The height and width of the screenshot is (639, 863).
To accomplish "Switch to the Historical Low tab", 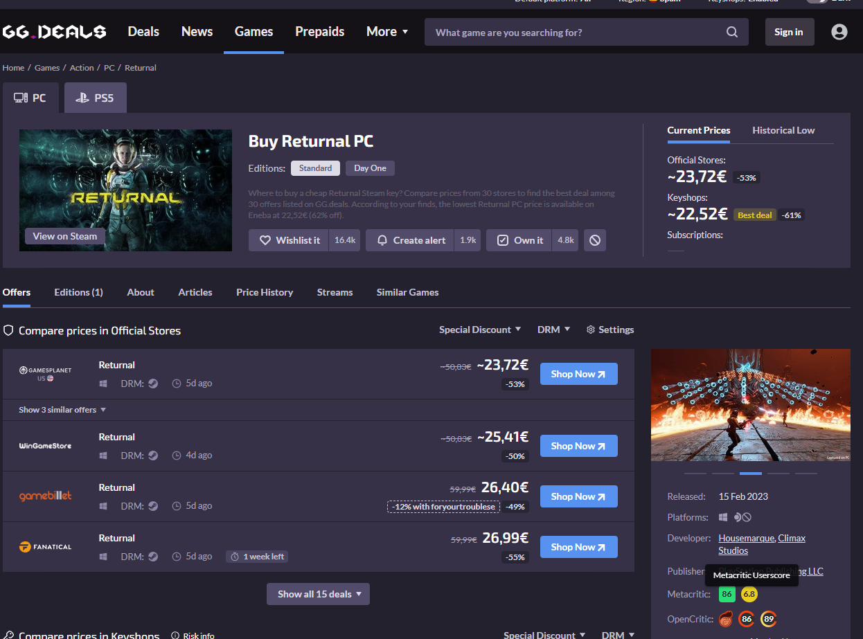I will [783, 130].
